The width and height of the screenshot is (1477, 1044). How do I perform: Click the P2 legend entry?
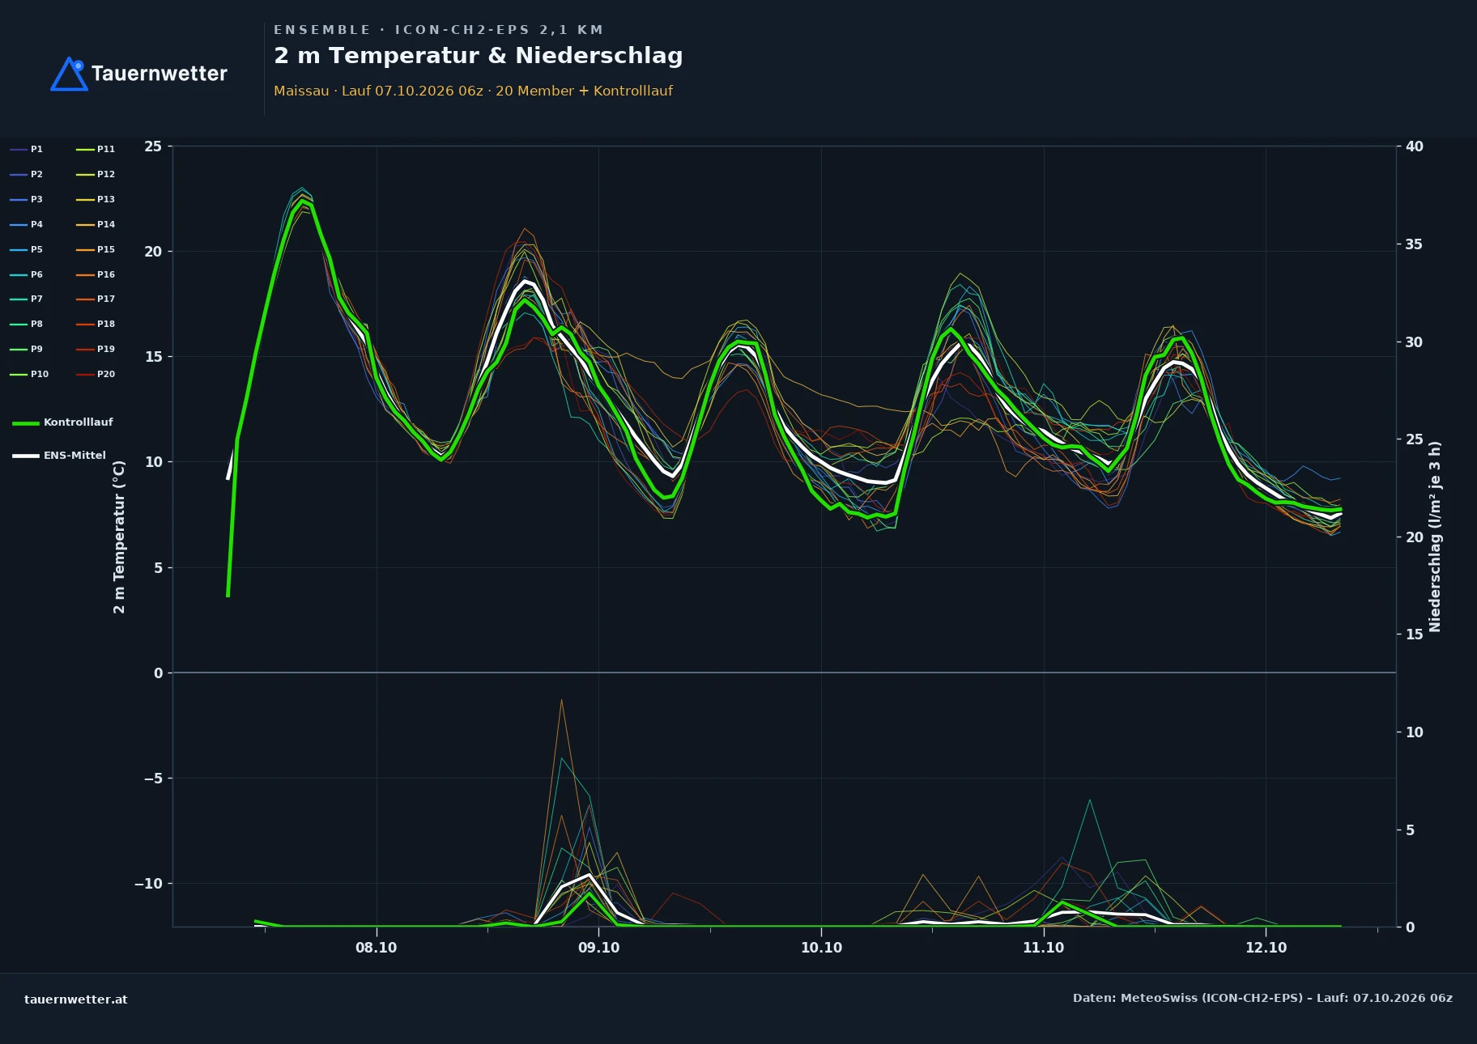pyautogui.click(x=27, y=174)
